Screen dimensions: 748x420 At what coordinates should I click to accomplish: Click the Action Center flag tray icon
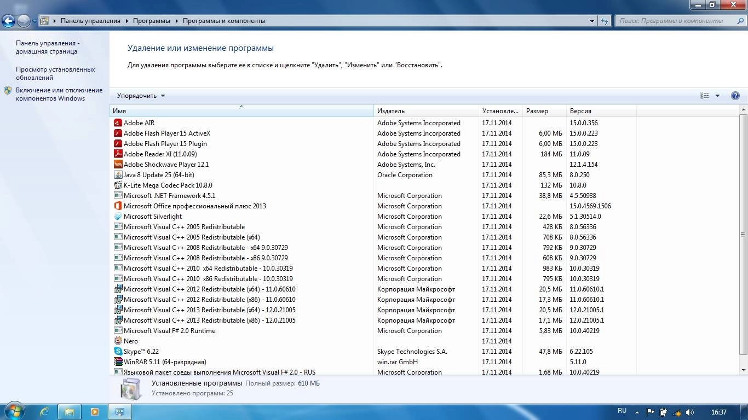[651, 412]
